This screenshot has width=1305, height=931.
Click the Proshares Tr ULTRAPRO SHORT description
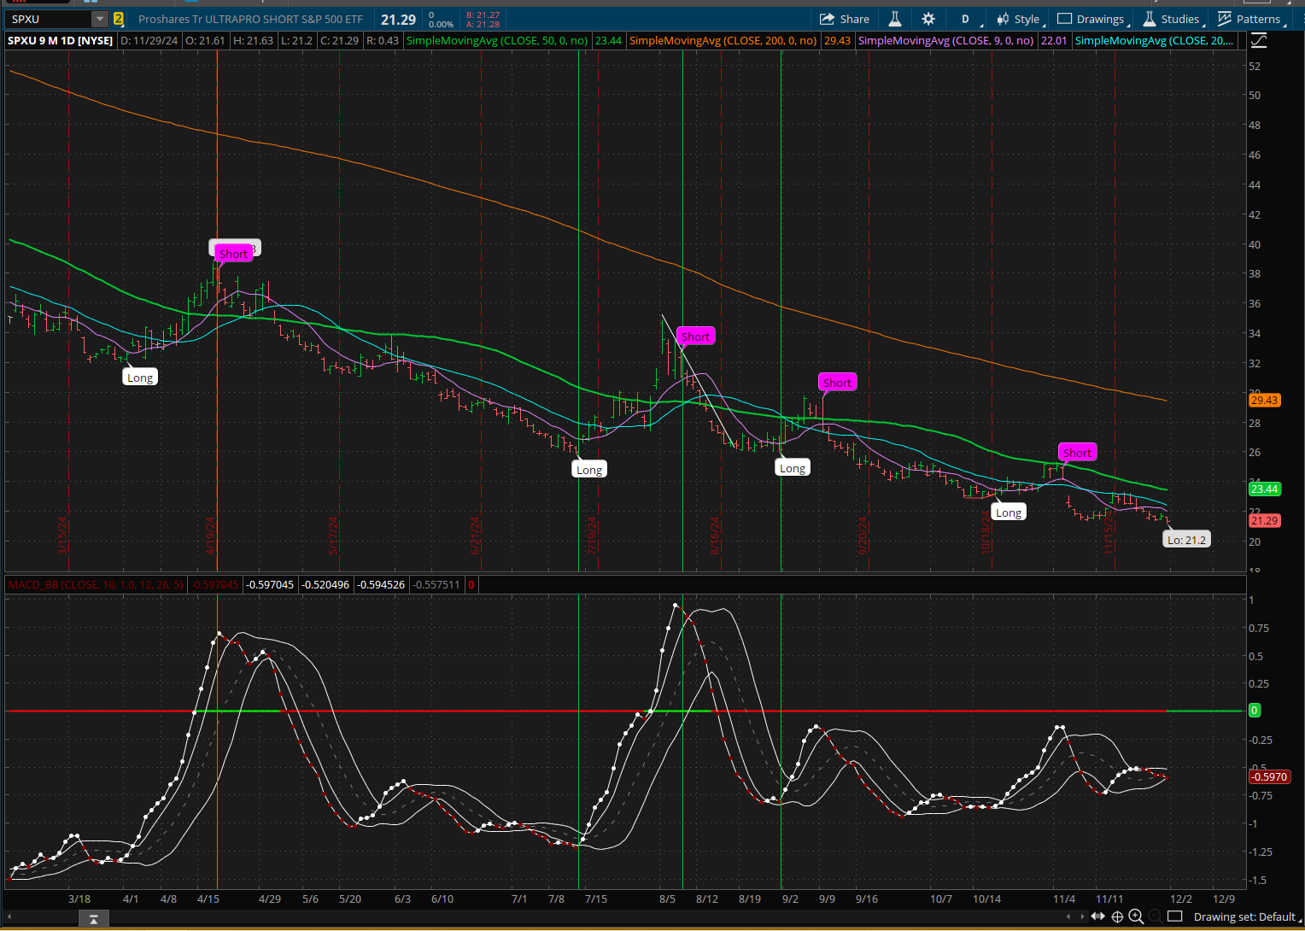tap(250, 19)
